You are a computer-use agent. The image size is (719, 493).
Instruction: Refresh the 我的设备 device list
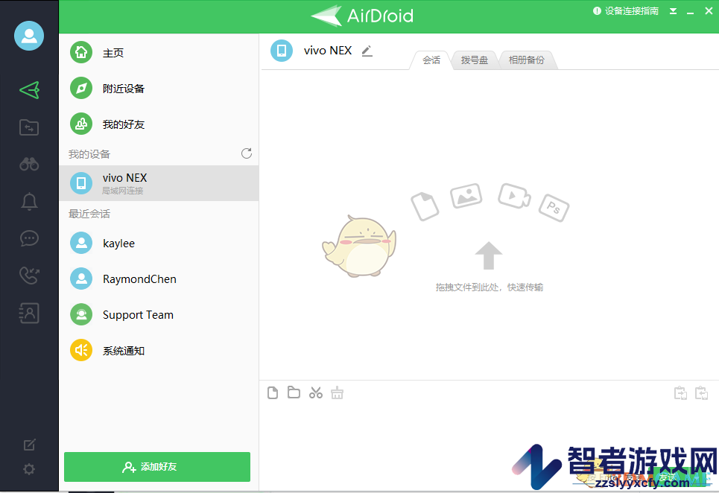click(247, 153)
